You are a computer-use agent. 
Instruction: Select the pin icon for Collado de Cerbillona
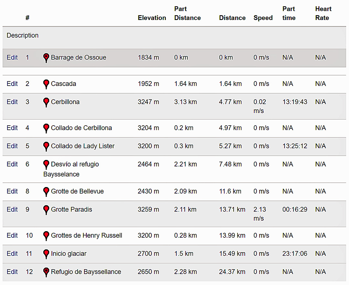coord(46,128)
